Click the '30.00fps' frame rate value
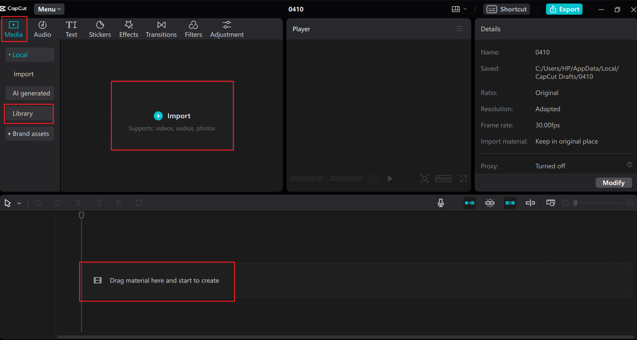Screen dimensions: 637x340 tap(547, 125)
